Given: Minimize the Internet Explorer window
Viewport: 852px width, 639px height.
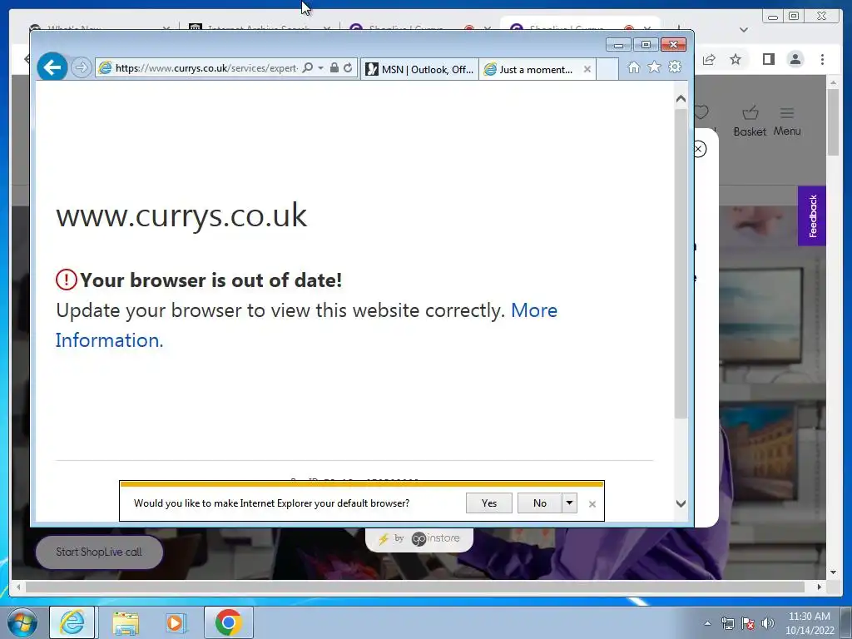Looking at the screenshot, I should [618, 45].
